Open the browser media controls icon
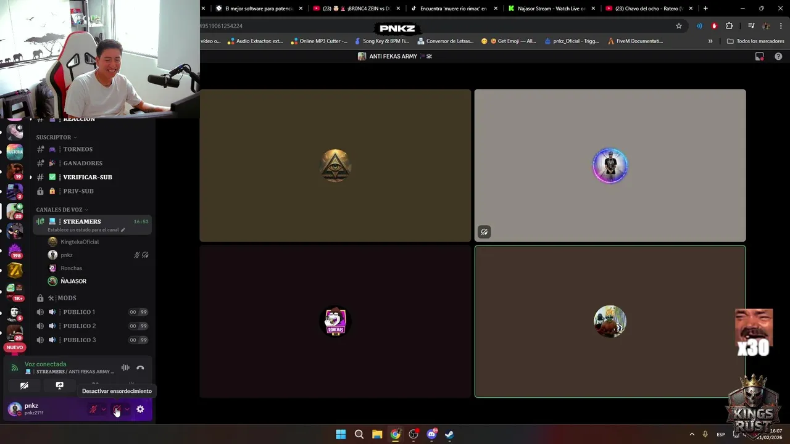 (x=751, y=26)
